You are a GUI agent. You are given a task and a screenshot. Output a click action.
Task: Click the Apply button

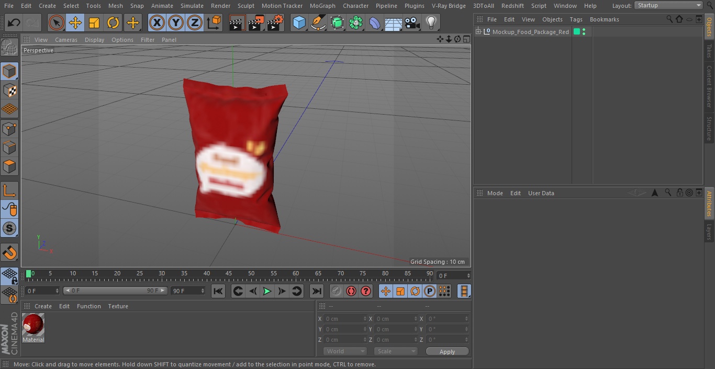[x=447, y=352]
